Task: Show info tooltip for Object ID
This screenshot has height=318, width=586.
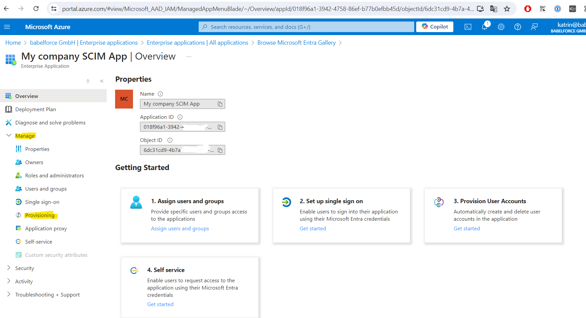Action: point(170,140)
